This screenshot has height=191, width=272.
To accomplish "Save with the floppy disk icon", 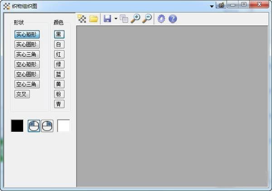I will [107, 19].
